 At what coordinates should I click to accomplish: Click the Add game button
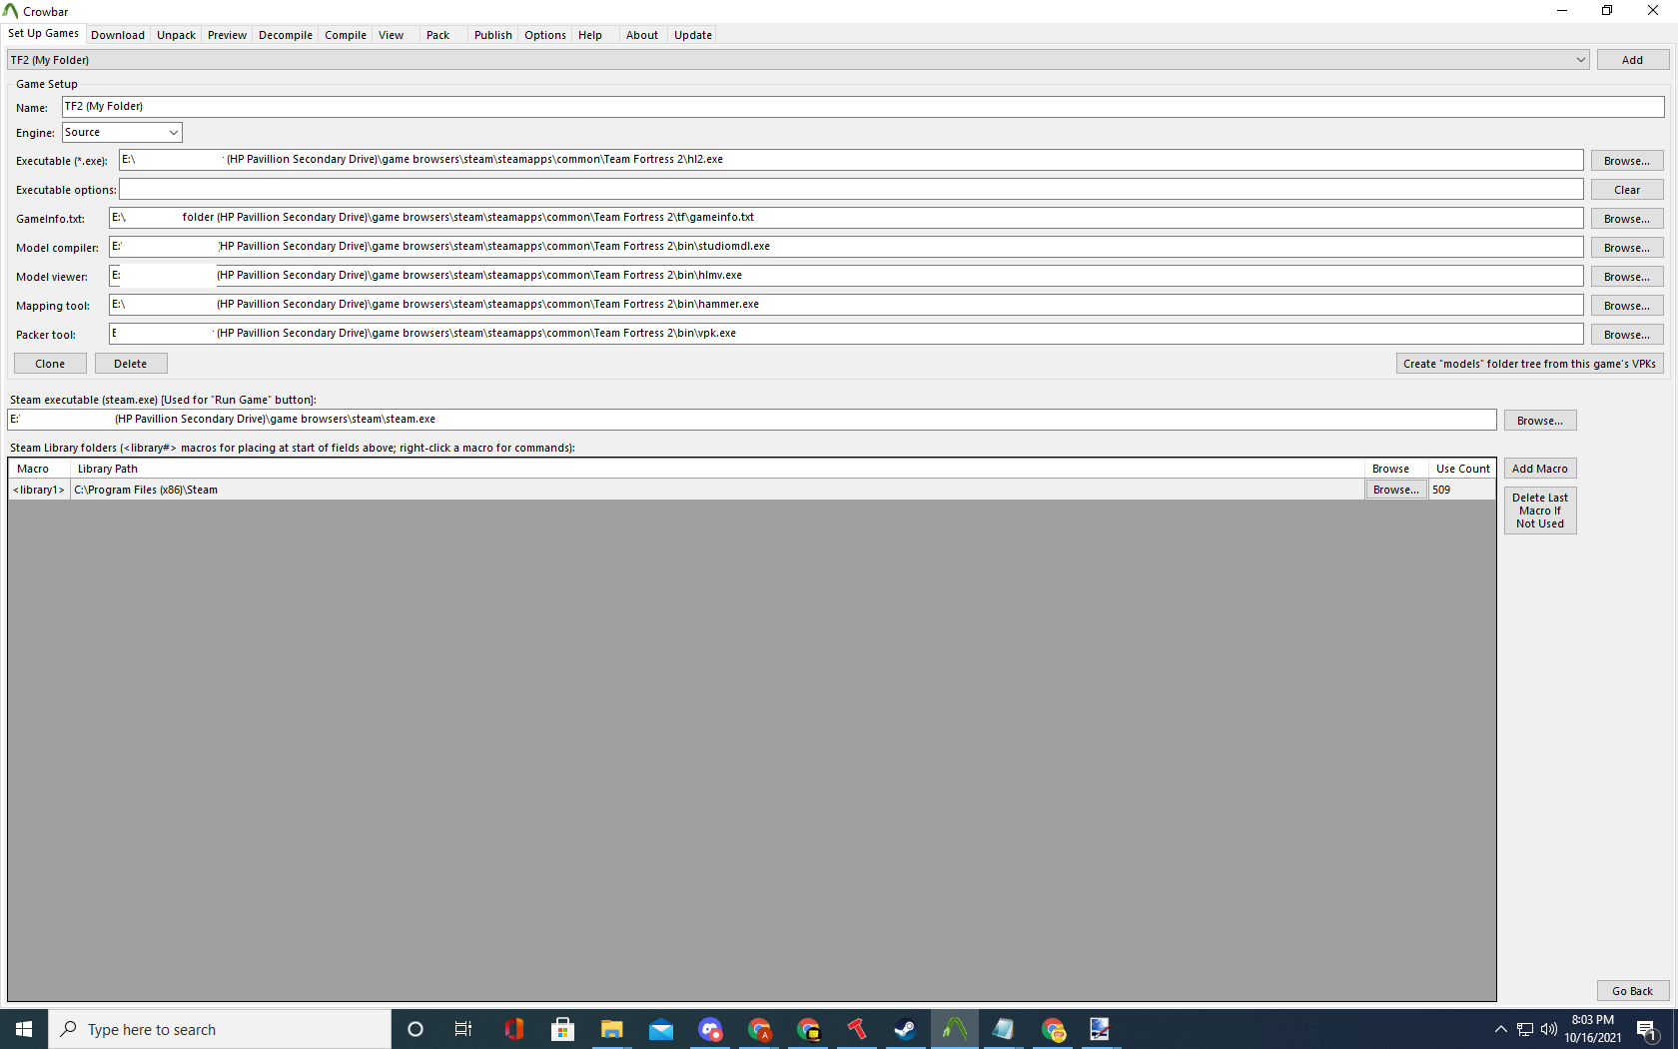(1633, 60)
